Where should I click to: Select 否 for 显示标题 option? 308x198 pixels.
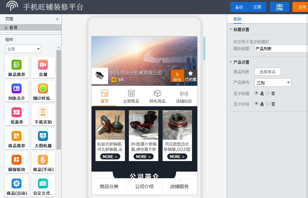[x=268, y=93]
